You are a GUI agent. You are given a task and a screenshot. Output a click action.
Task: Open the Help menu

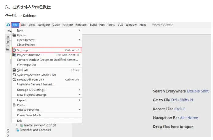point(143,25)
